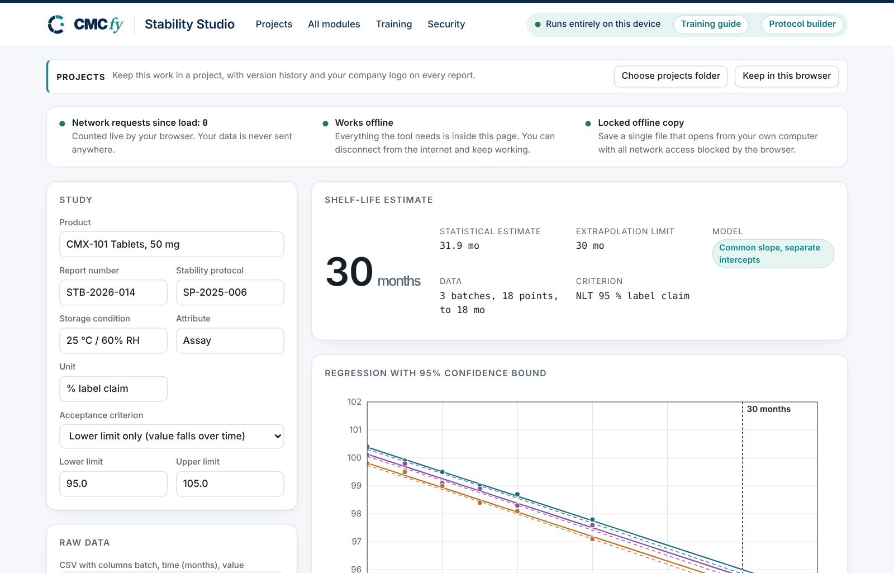Select the '31.9 mo' statistical estimate

459,245
